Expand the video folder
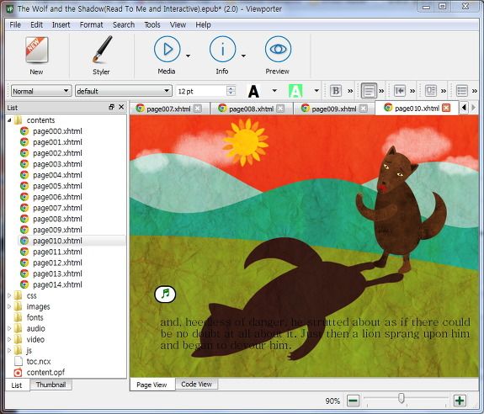The height and width of the screenshot is (414, 484). click(x=9, y=339)
